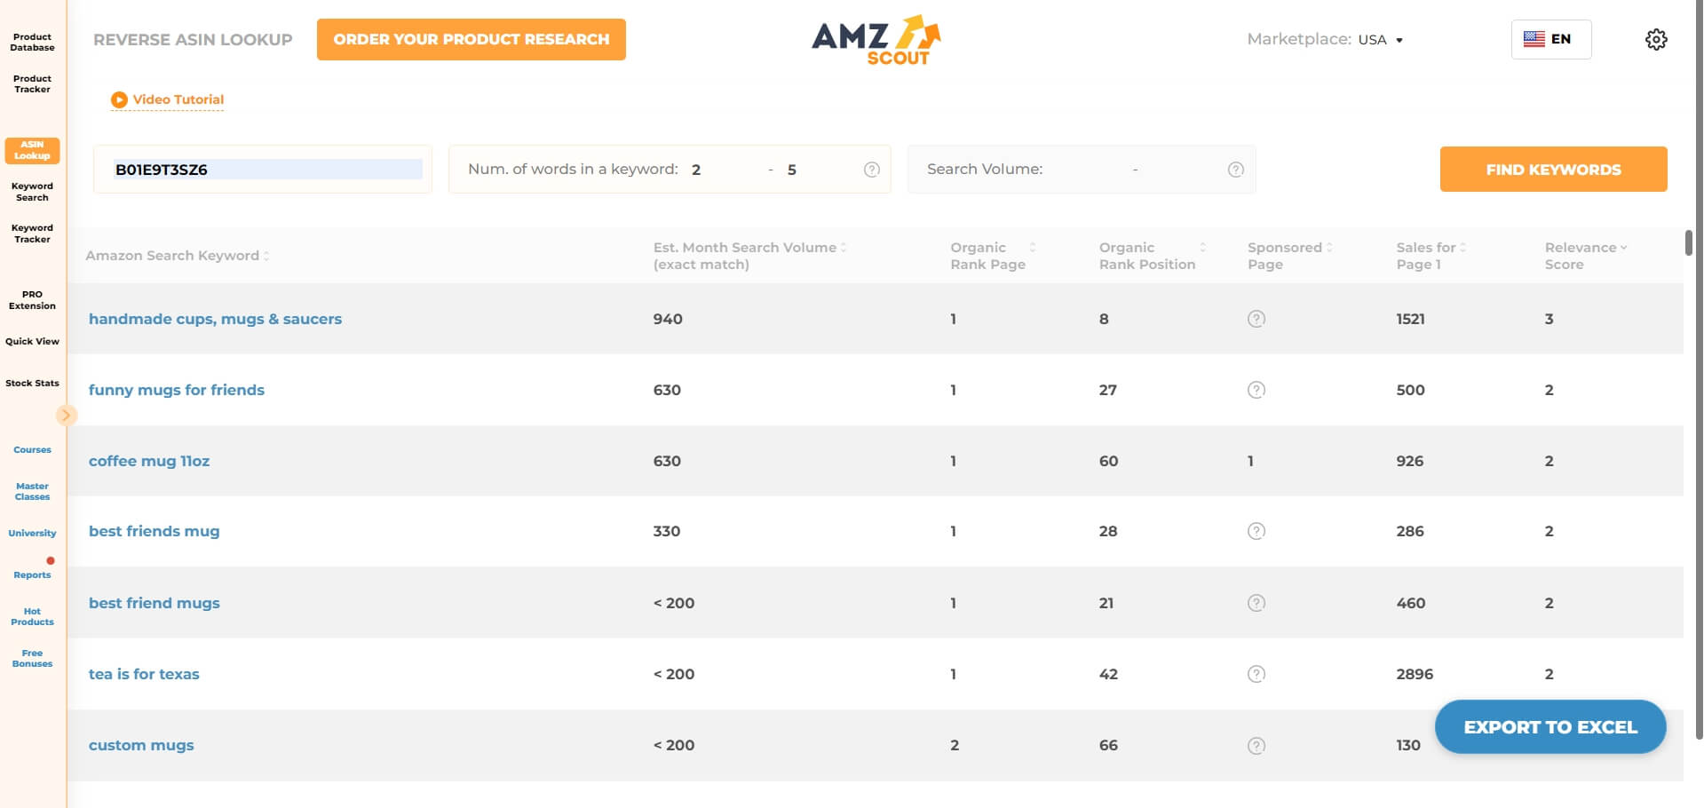This screenshot has width=1704, height=808.
Task: Click the AMZ Scout logo
Action: [876, 40]
